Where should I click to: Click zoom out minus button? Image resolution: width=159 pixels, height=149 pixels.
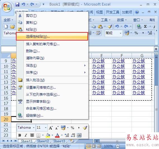[118, 146]
